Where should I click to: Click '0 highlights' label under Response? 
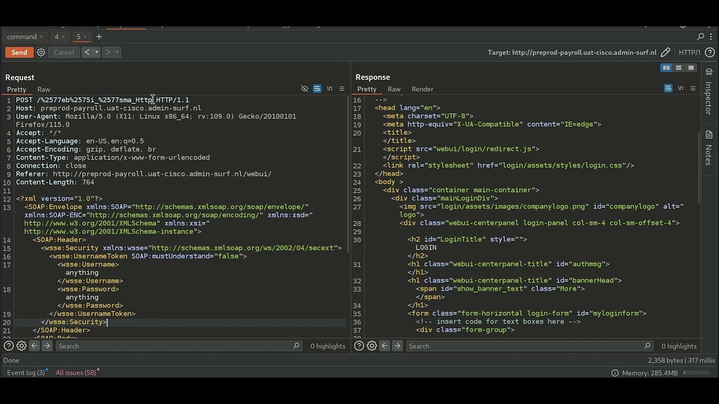click(x=679, y=346)
